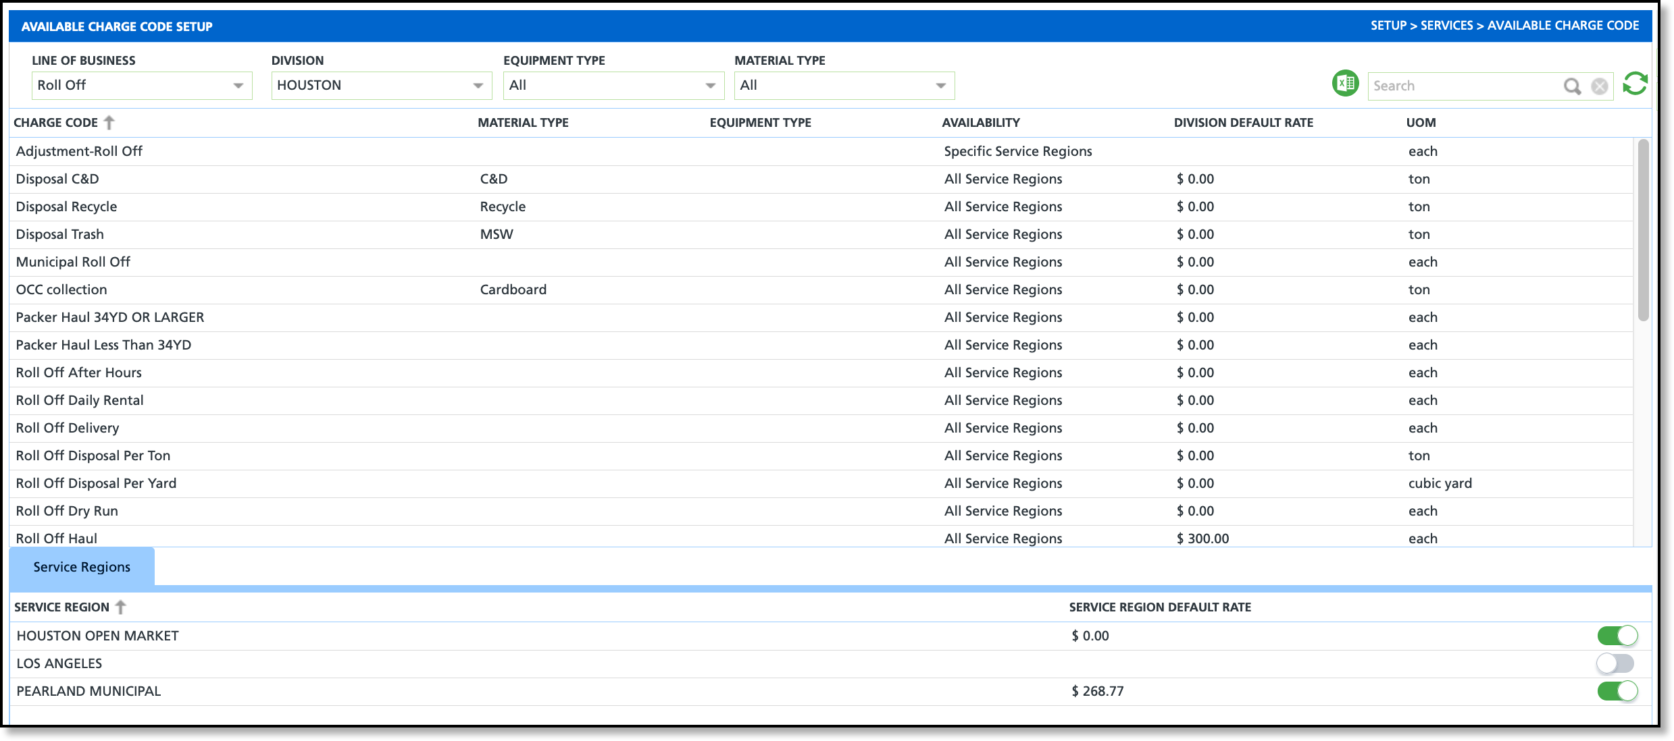Image resolution: width=1674 pixels, height=741 pixels.
Task: Select the Roll Off Haul row
Action: point(57,539)
